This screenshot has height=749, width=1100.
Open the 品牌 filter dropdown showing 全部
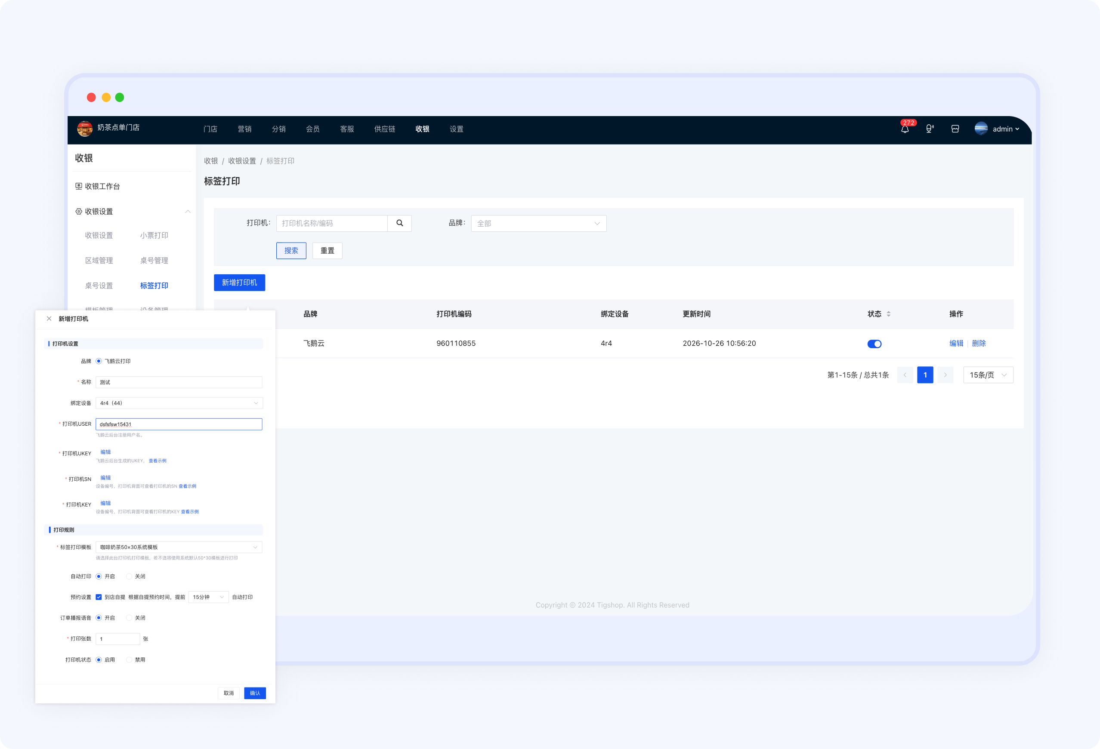tap(539, 223)
